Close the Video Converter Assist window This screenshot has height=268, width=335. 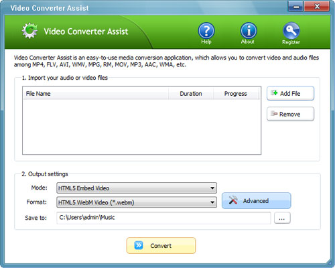317,7
